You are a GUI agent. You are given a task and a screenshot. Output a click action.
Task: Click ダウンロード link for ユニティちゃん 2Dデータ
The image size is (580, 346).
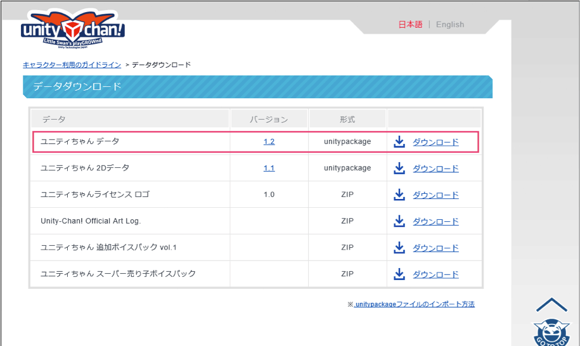[435, 169]
